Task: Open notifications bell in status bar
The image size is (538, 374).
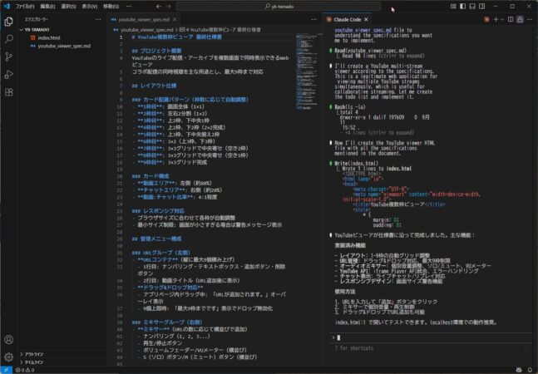Action: (x=531, y=370)
